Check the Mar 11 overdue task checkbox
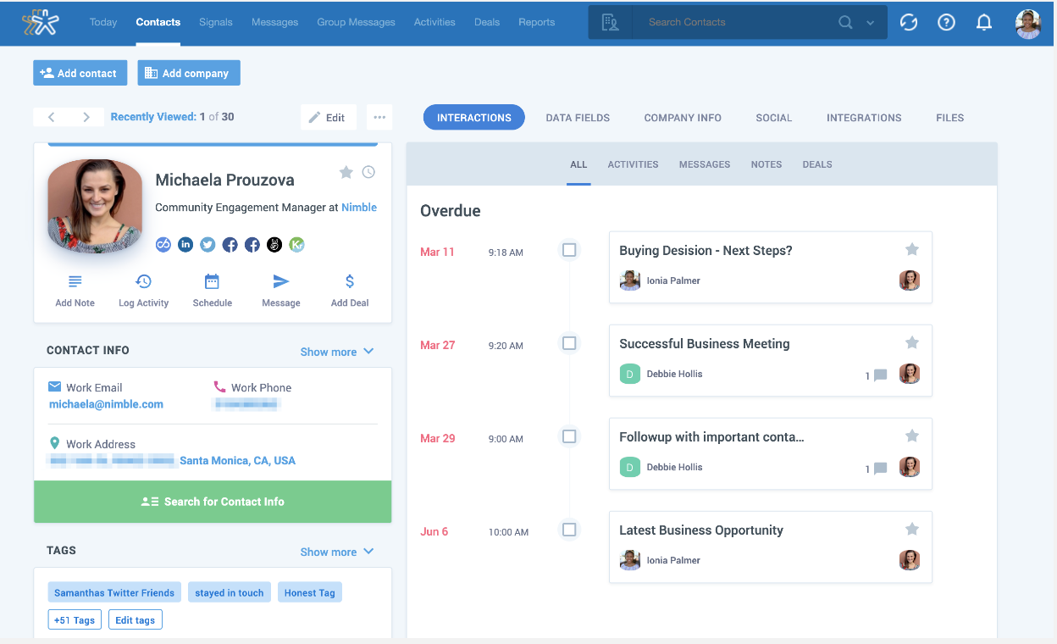Image resolution: width=1057 pixels, height=644 pixels. (x=569, y=250)
